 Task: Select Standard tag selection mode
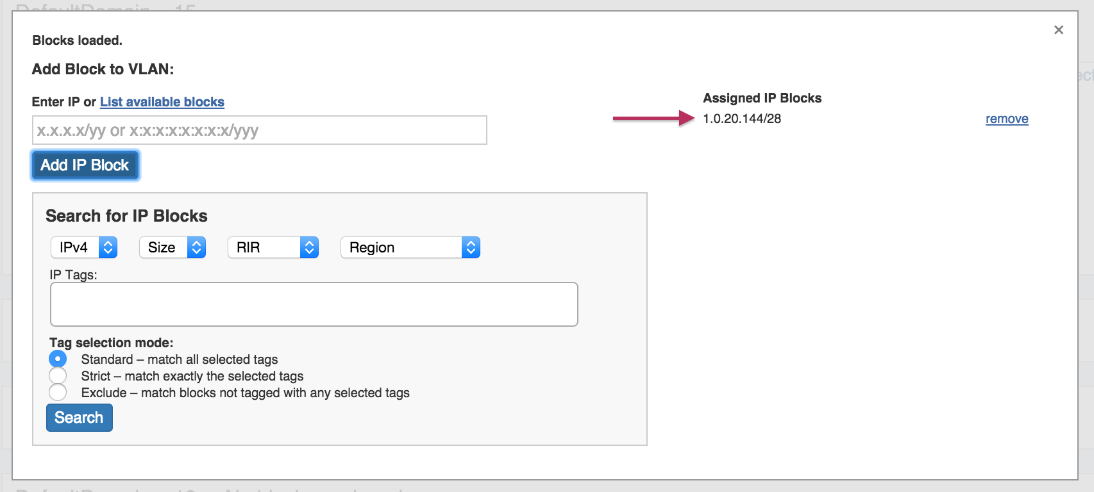(58, 359)
